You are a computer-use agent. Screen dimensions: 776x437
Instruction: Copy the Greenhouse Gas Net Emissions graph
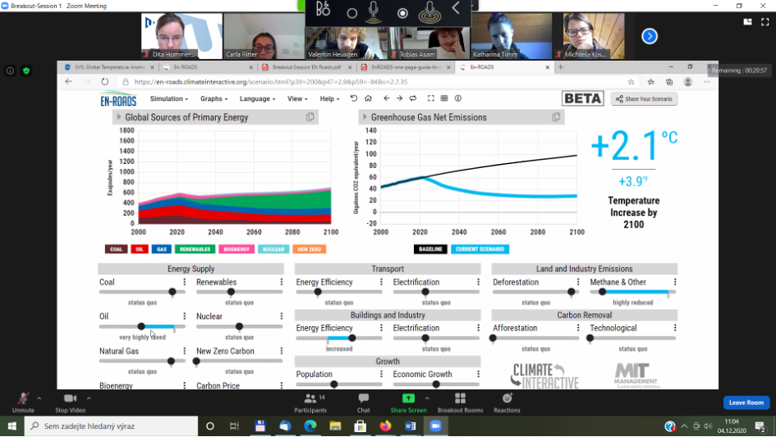[x=556, y=117]
